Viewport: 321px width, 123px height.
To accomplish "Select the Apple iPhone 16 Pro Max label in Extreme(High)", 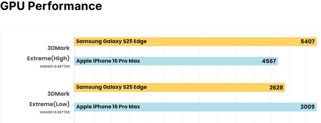I will pos(108,61).
